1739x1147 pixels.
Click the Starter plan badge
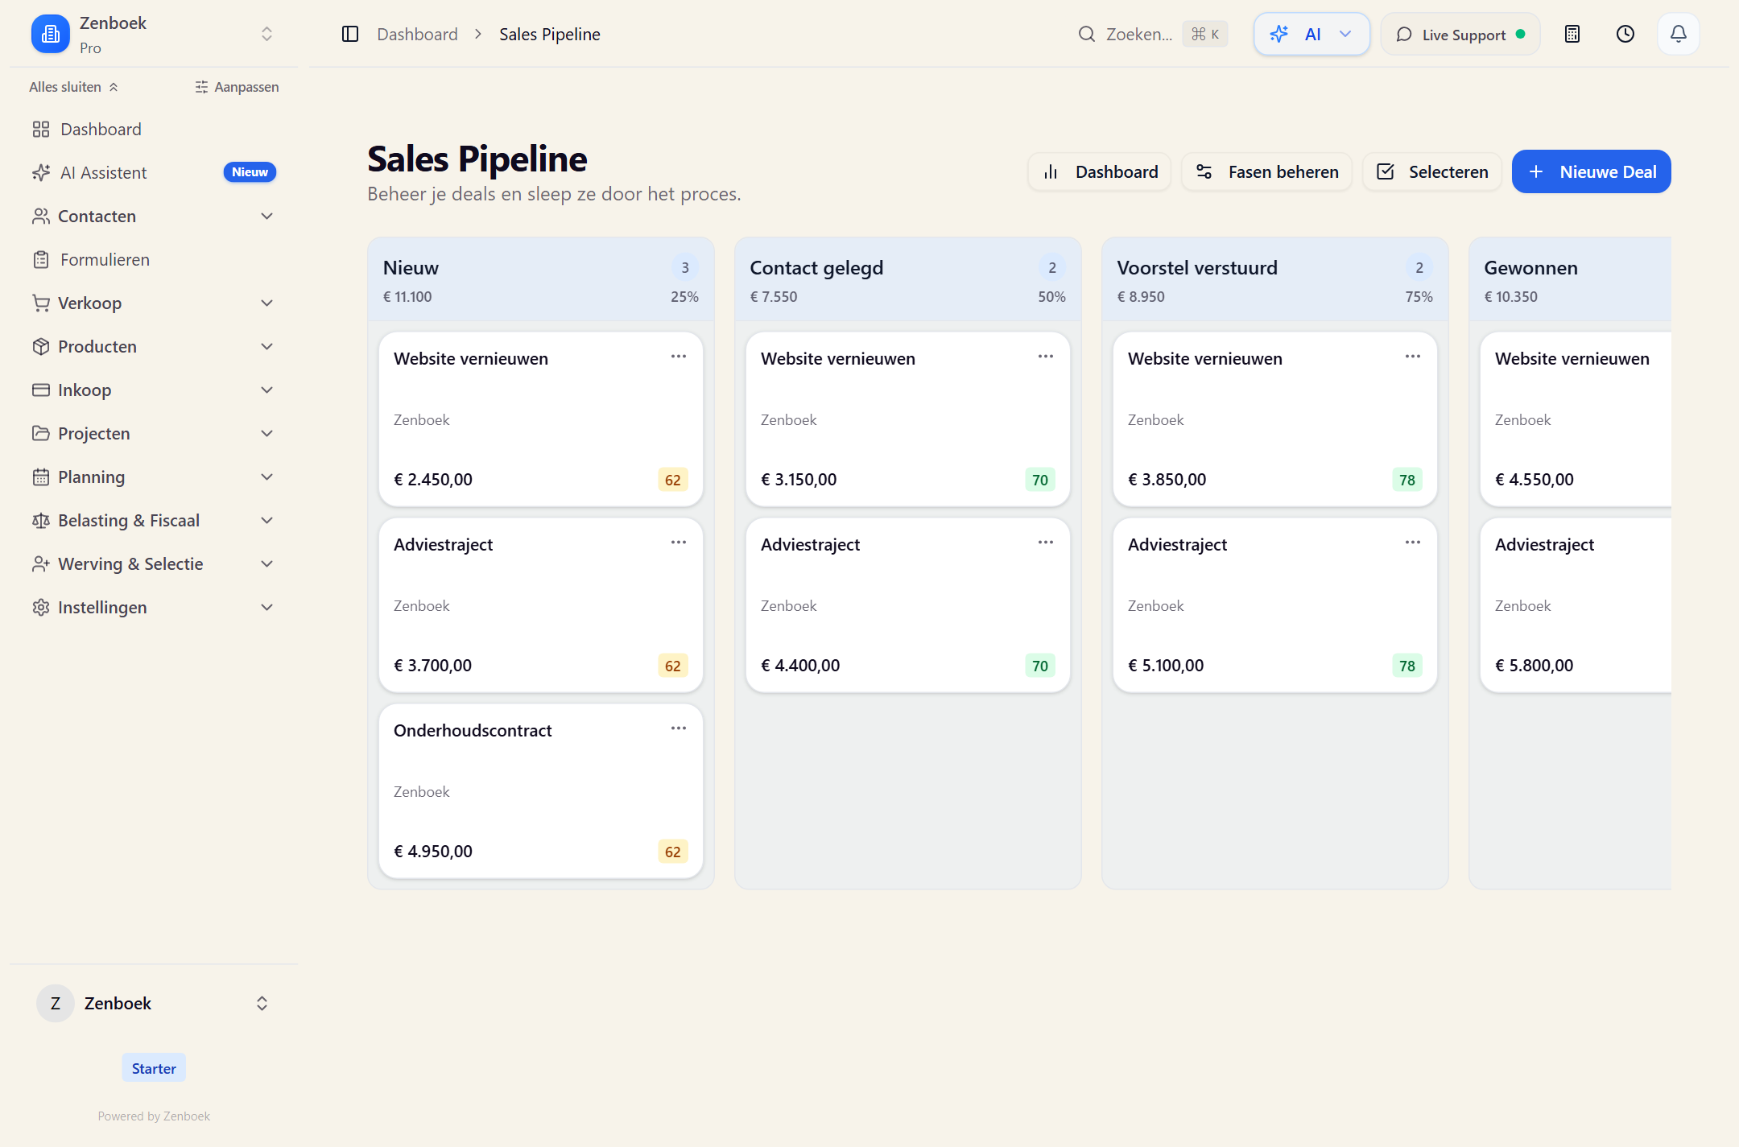click(x=154, y=1068)
